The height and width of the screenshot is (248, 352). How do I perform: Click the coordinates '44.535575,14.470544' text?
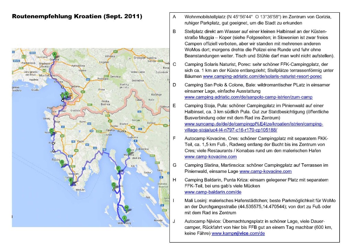click(262, 207)
